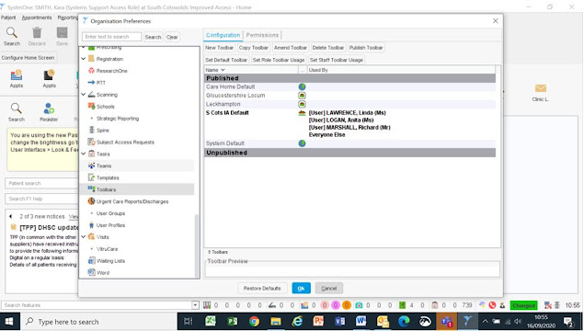Click the green Changed status indicator

point(523,305)
